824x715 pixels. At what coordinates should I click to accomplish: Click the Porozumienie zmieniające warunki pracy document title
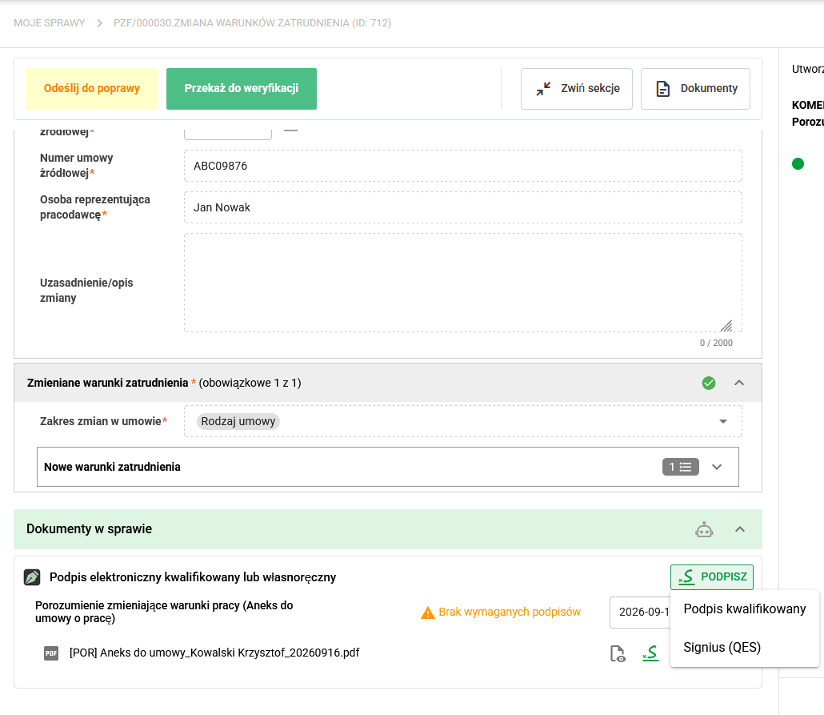click(164, 612)
